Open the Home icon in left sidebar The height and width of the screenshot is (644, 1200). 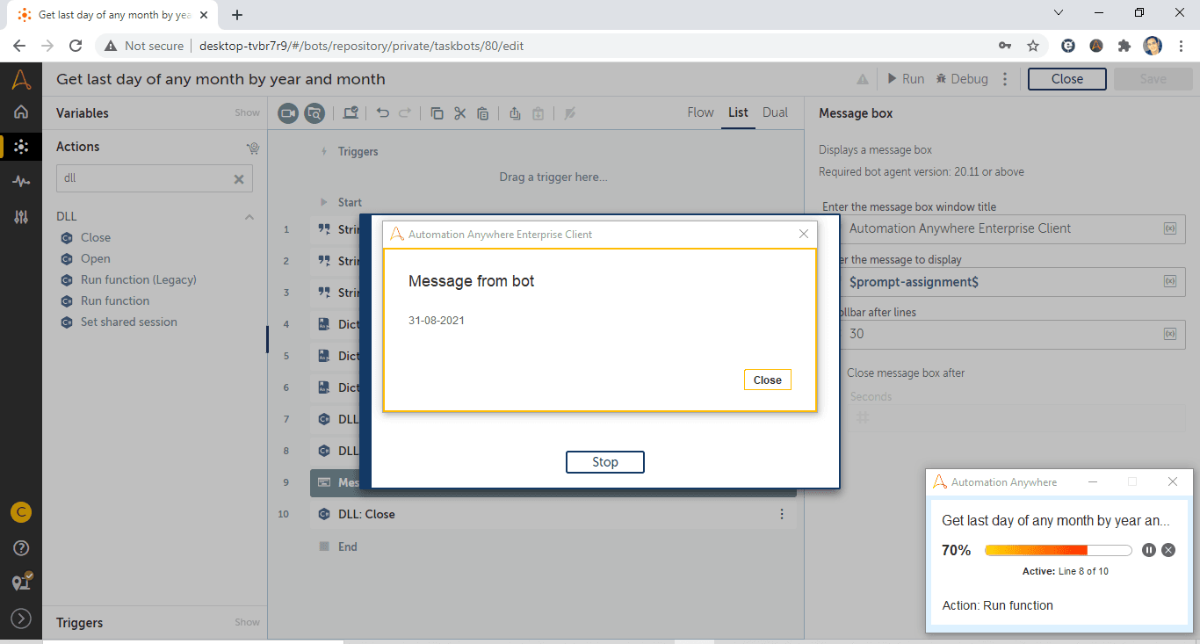coord(21,112)
